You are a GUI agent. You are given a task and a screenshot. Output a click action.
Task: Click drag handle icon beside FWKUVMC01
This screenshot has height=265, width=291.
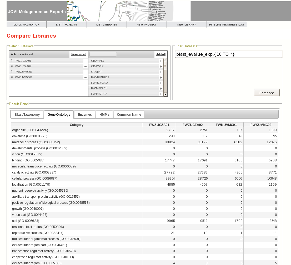click(x=12, y=72)
